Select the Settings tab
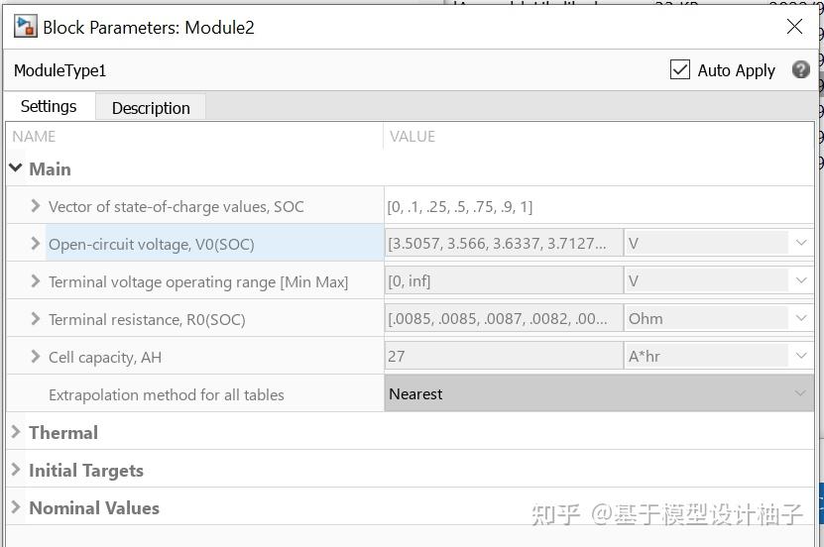This screenshot has height=547, width=824. coord(49,107)
